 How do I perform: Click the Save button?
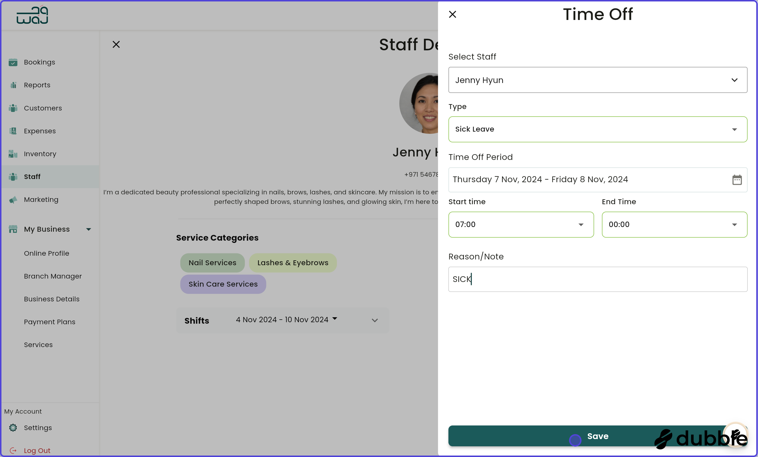[x=597, y=436]
